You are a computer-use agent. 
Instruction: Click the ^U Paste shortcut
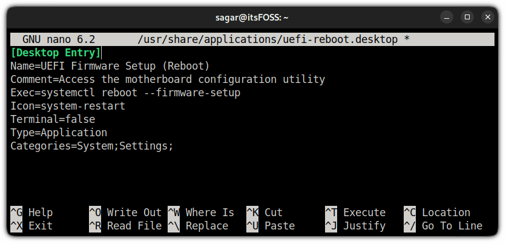271,226
